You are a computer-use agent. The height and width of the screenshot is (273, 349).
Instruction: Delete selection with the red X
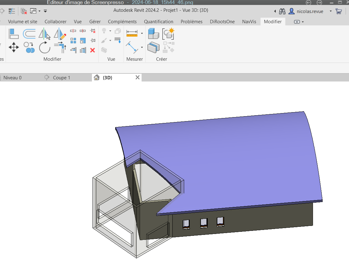[92, 50]
